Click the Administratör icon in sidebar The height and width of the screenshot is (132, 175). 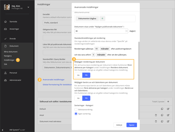click(5, 80)
